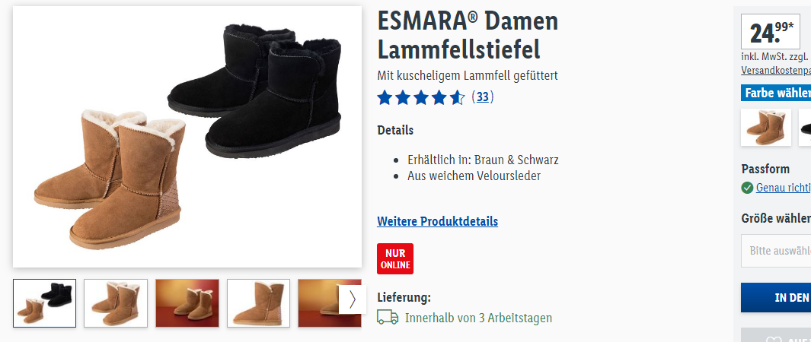This screenshot has width=811, height=342.
Task: Select second thumbnail of brown boots pair
Action: [x=116, y=303]
